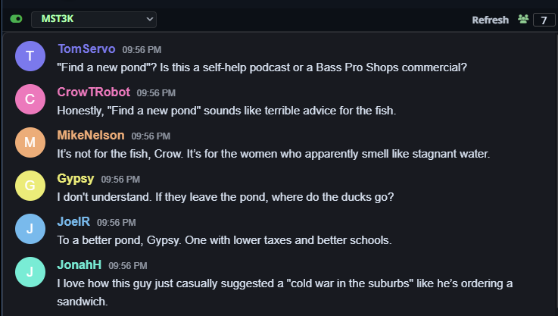Click JonahH's cold war message text
This screenshot has height=316, width=558.
click(x=285, y=283)
